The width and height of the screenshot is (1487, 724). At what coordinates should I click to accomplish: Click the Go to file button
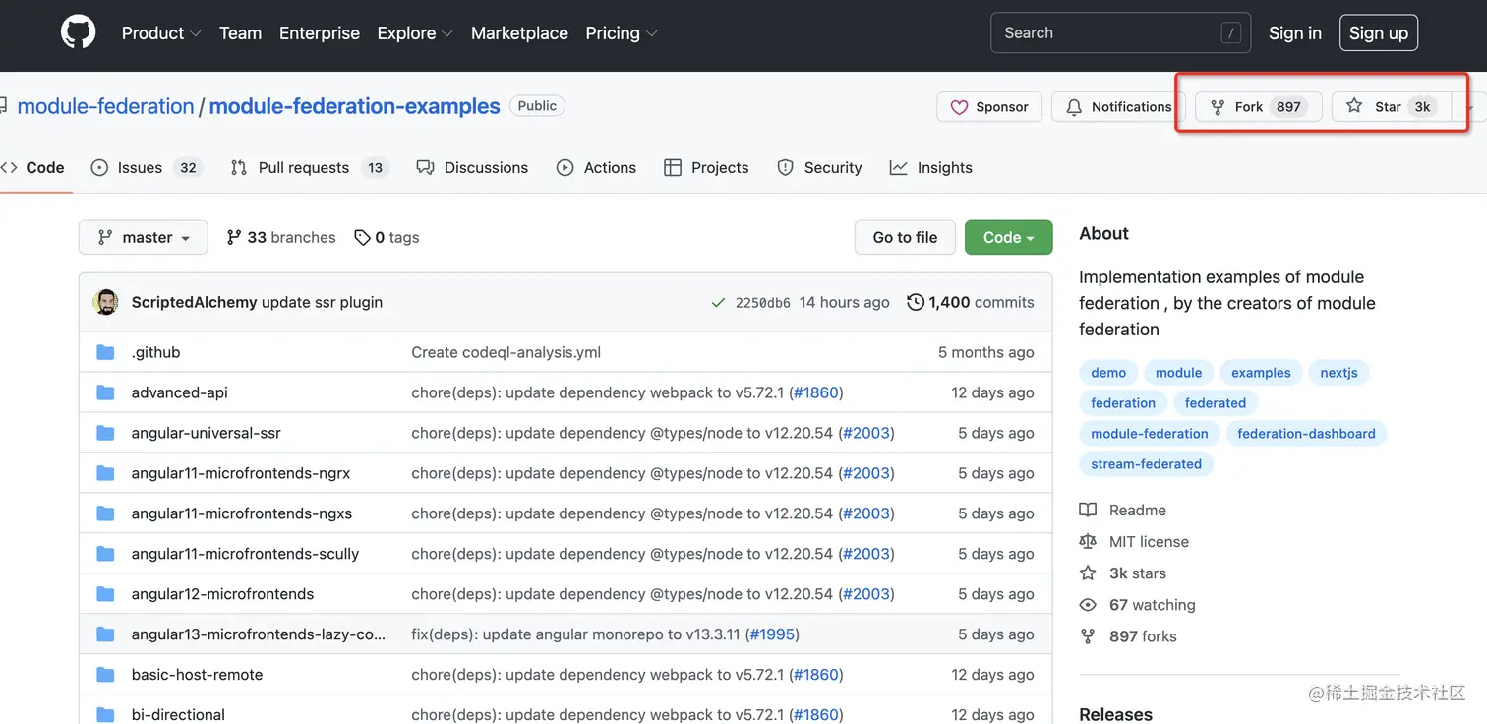pyautogui.click(x=905, y=237)
